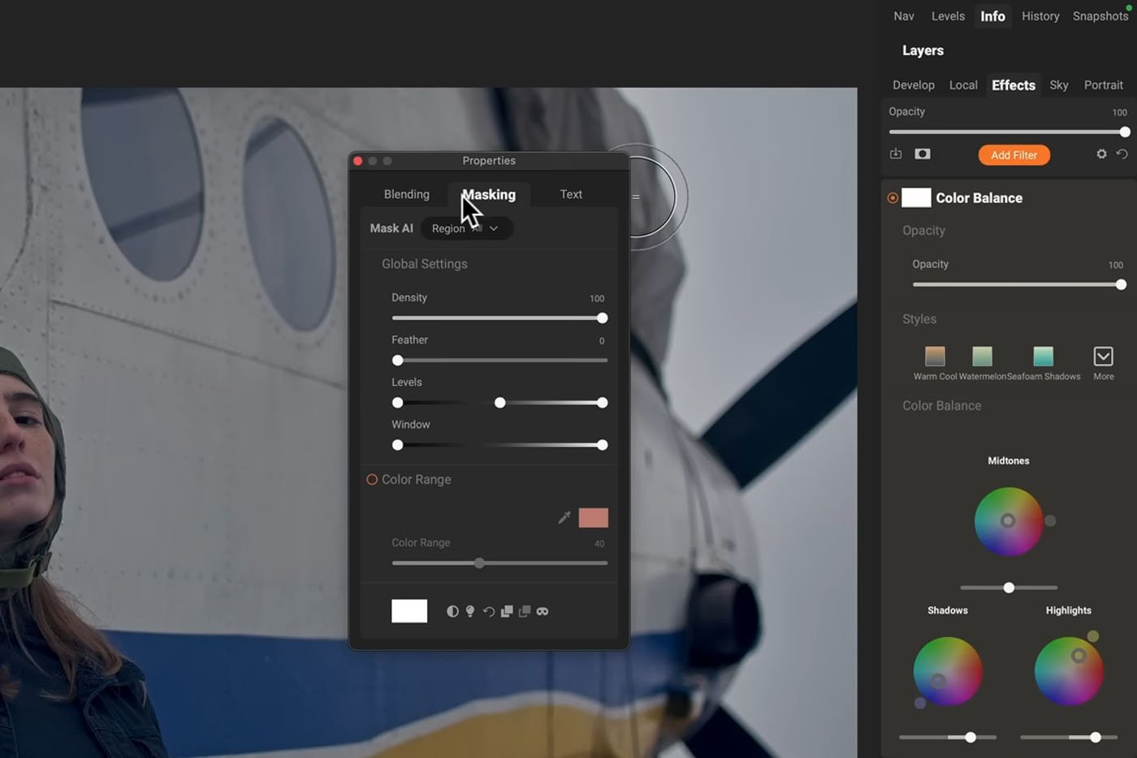Open the Nav panel tab

coord(904,16)
